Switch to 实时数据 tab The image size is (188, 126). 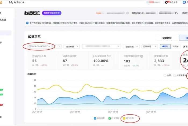point(167,38)
